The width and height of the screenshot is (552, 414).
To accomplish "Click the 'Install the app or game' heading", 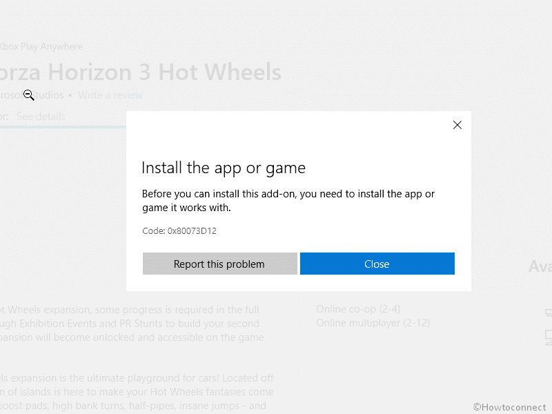I will [224, 168].
